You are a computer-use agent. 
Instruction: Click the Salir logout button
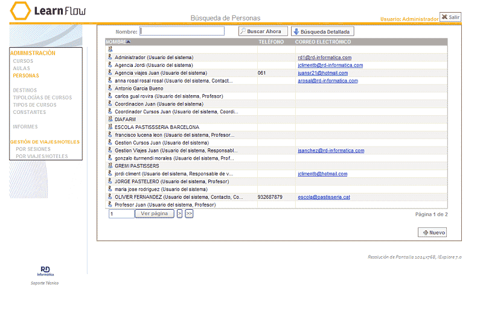(x=450, y=17)
